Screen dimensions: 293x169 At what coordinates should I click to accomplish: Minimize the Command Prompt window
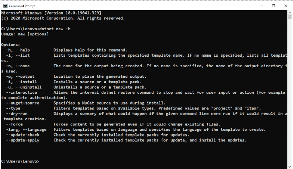[262, 6]
